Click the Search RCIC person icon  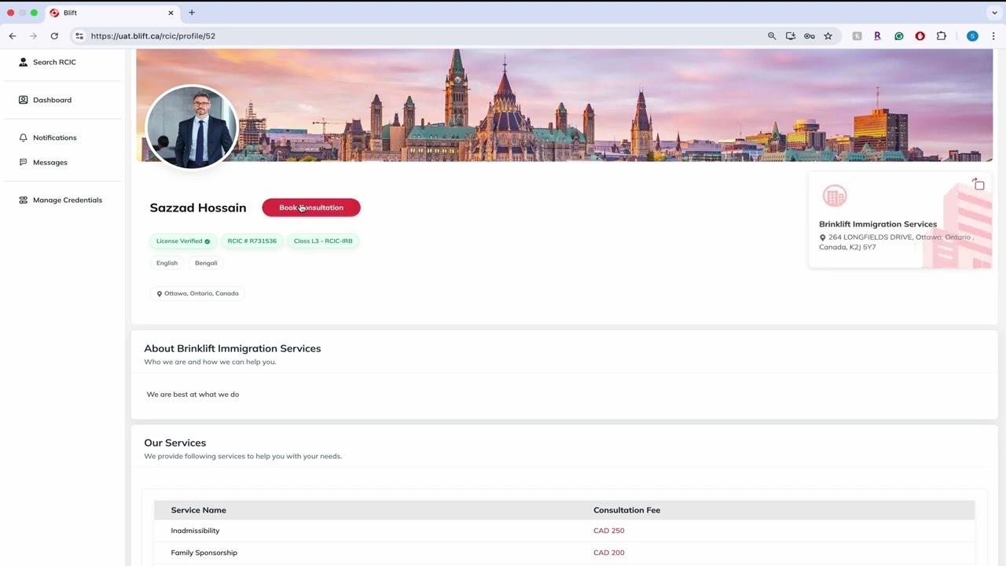point(23,62)
